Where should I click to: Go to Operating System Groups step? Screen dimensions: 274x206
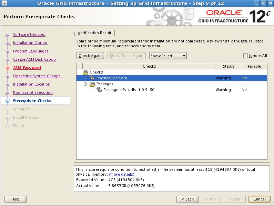37,76
